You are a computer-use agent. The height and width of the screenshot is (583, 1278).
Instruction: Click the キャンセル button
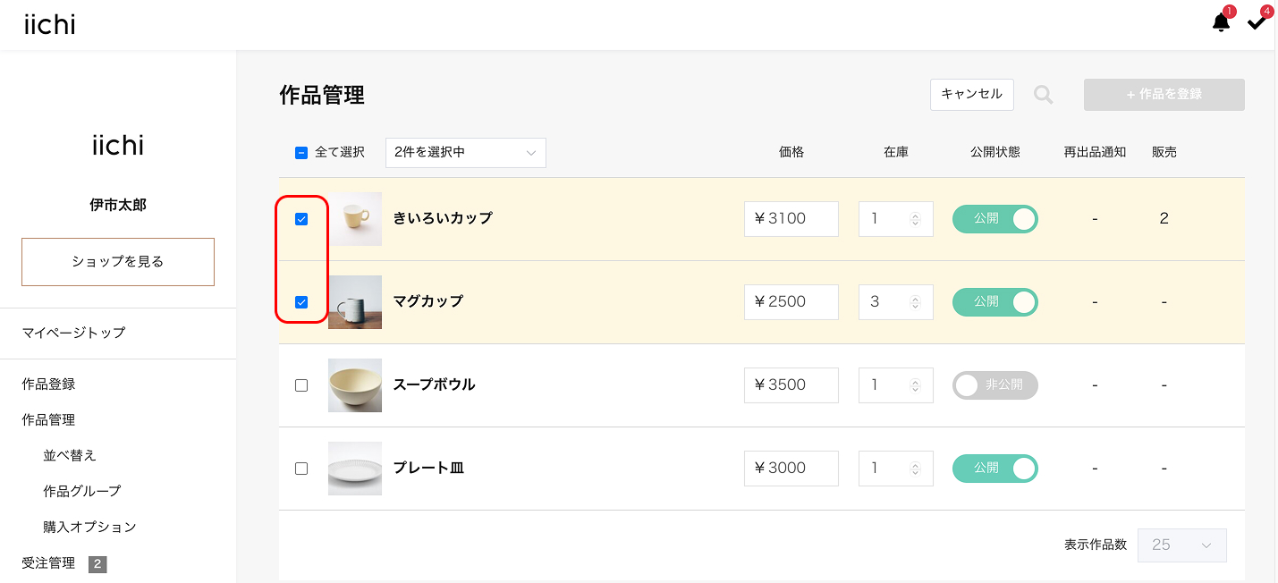[x=972, y=95]
